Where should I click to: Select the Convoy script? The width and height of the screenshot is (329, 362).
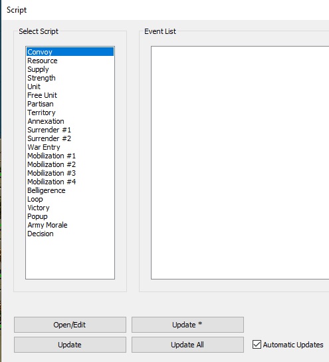70,52
